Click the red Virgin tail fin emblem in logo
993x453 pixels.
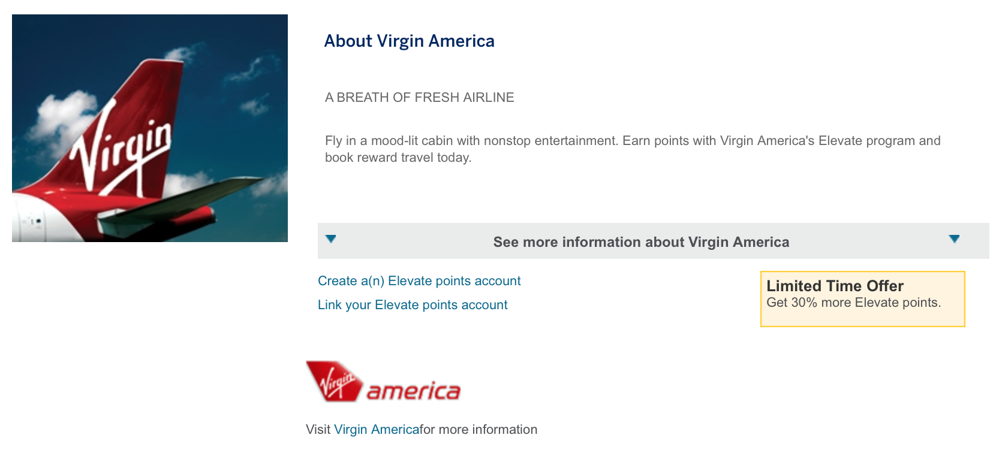(x=335, y=381)
